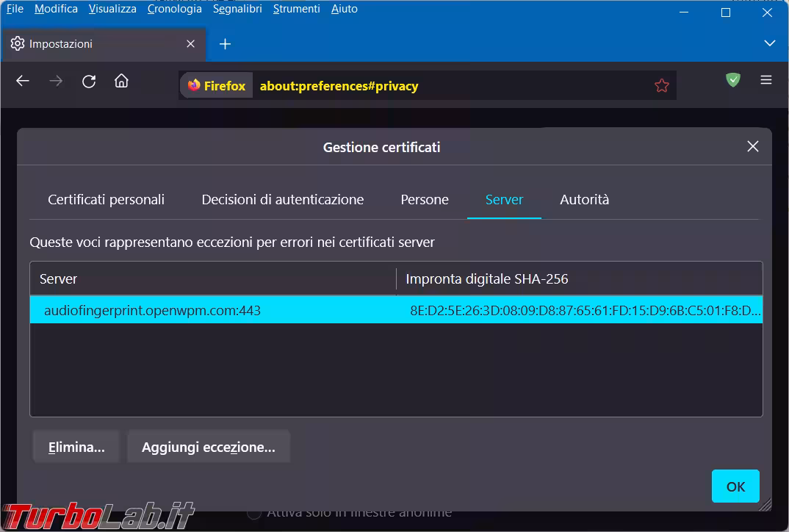The height and width of the screenshot is (532, 789).
Task: Confirm the dialog with OK button
Action: click(735, 486)
